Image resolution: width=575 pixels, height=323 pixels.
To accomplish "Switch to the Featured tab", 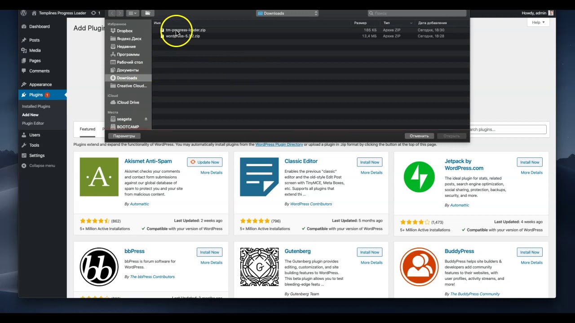I will (x=88, y=129).
